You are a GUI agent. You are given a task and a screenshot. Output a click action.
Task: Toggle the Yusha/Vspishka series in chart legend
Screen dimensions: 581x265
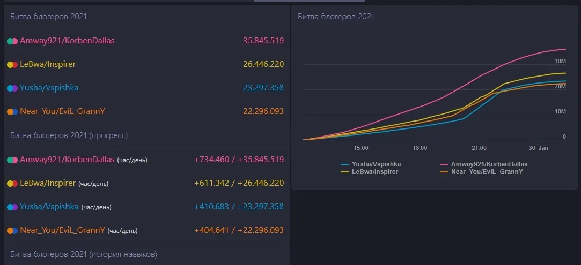(x=377, y=164)
